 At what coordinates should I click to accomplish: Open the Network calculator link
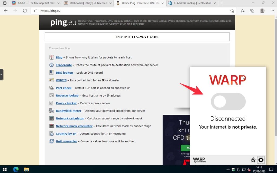[70, 118]
